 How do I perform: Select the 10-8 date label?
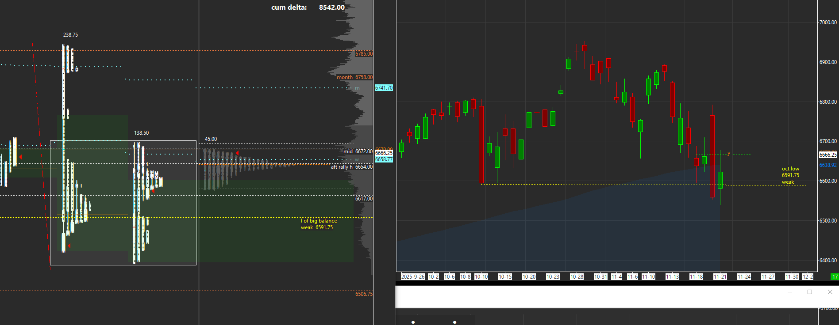coord(465,277)
